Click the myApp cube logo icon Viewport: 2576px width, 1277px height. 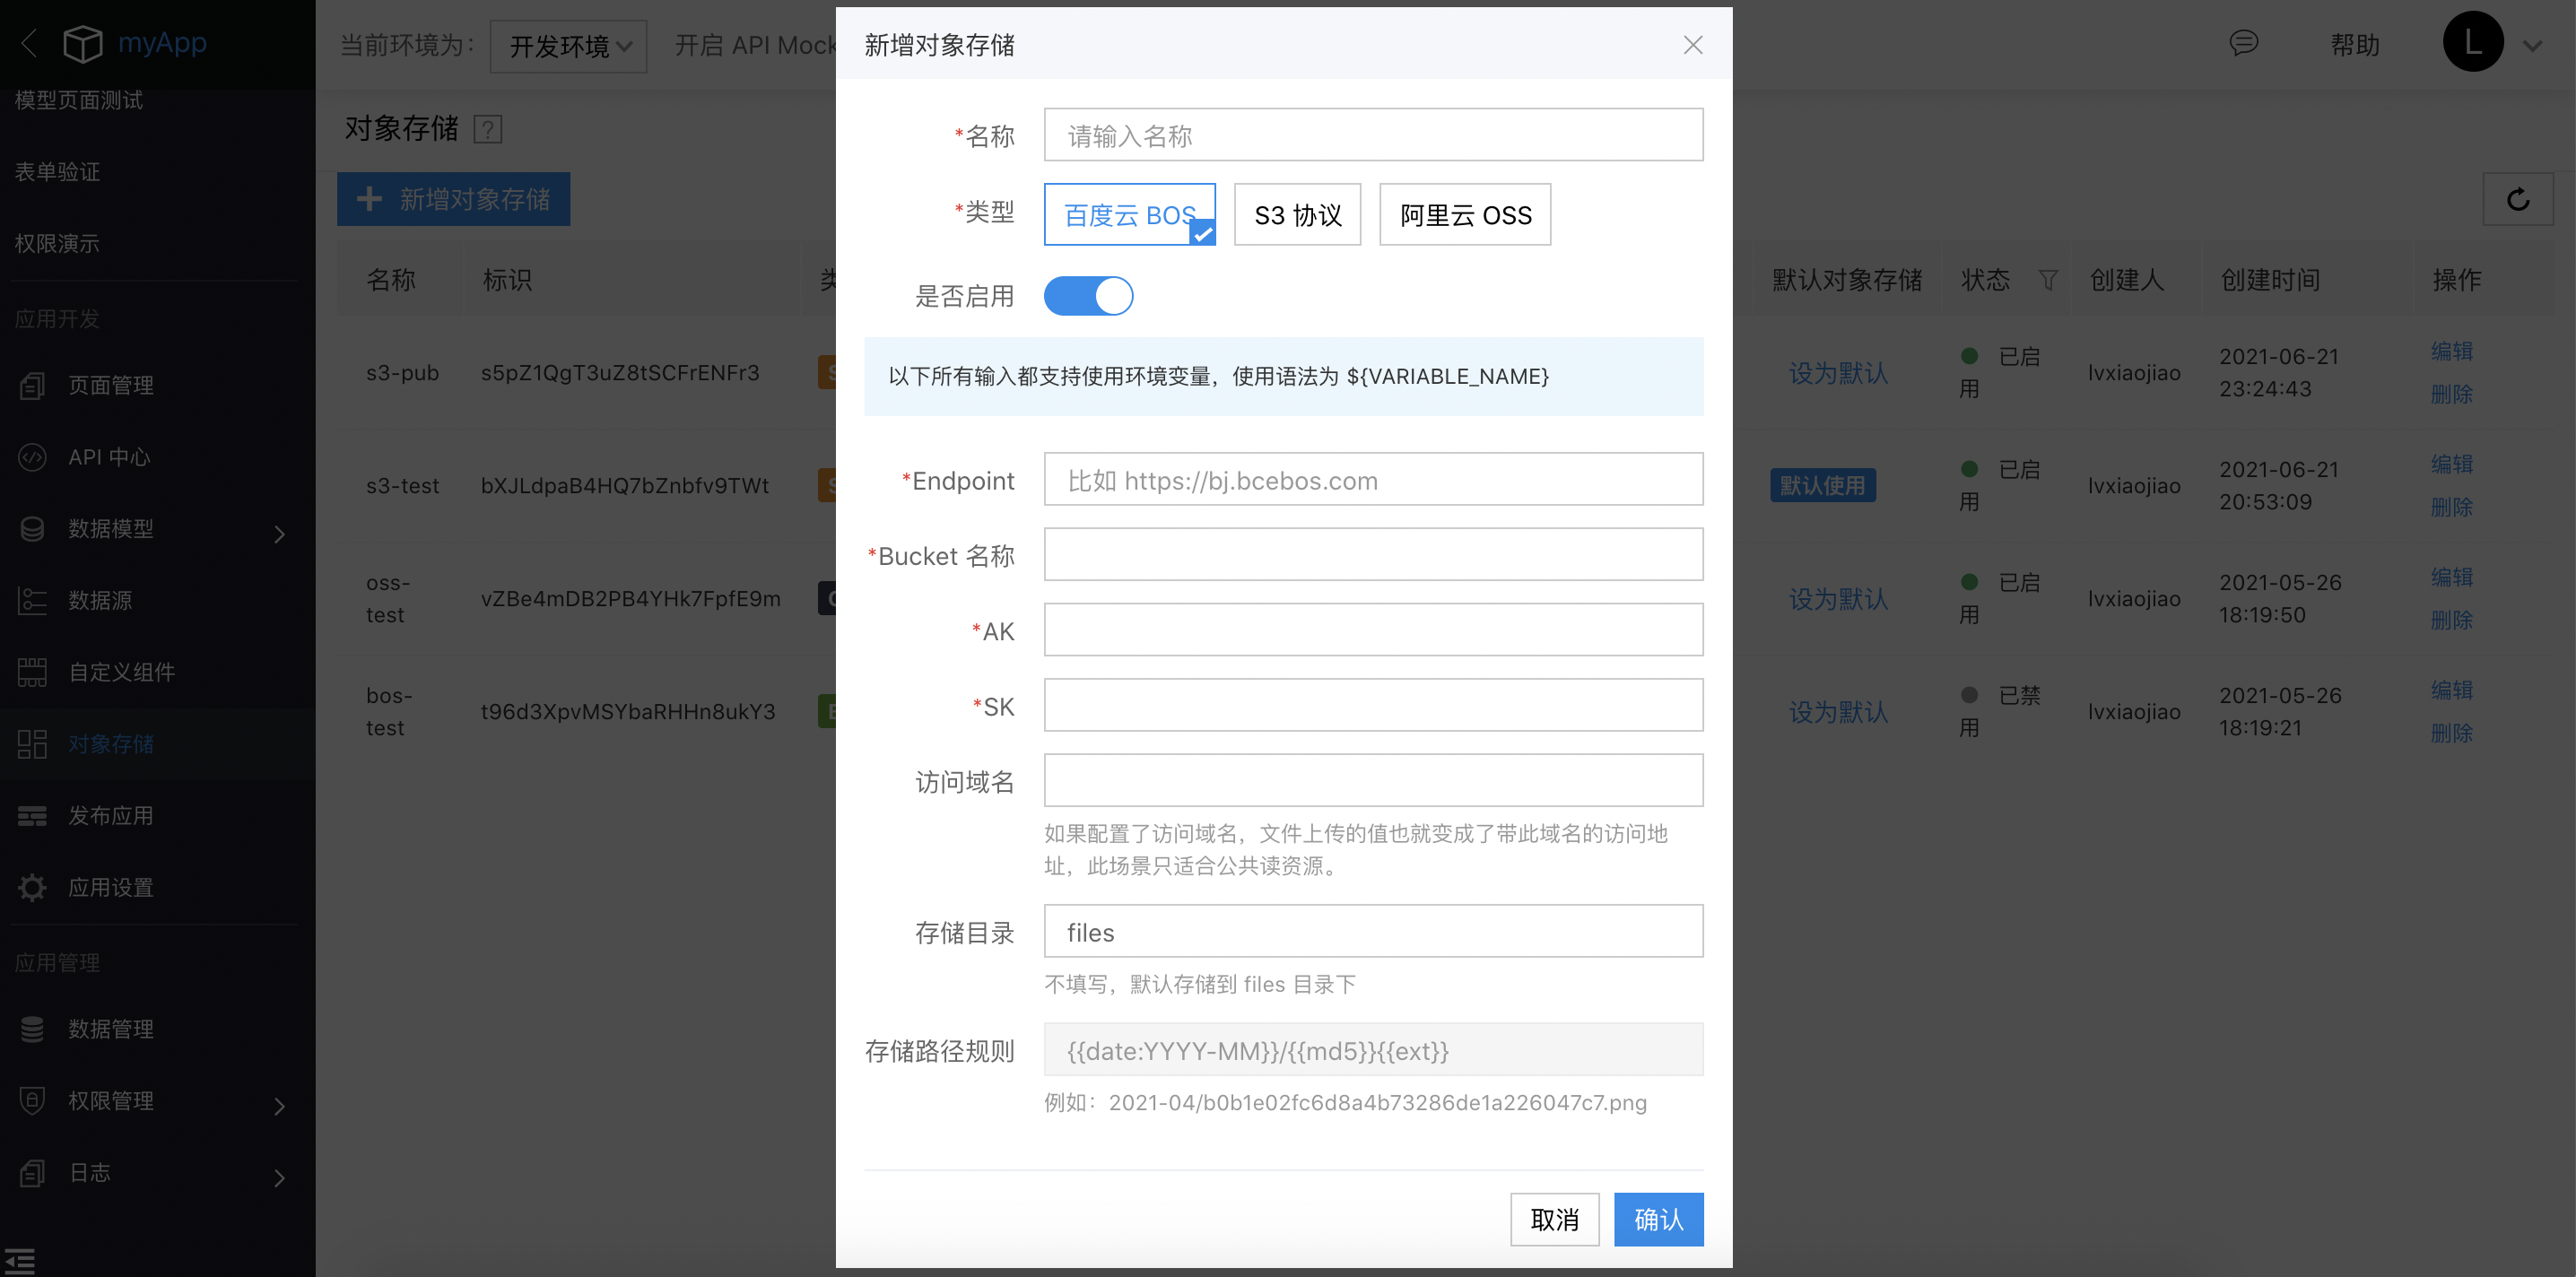coord(83,44)
